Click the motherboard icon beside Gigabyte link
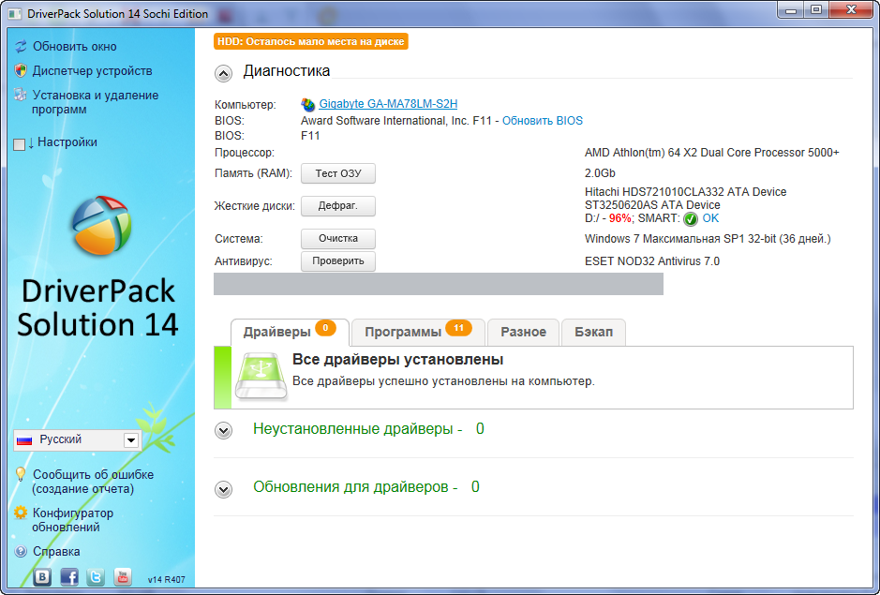The image size is (880, 595). click(x=308, y=104)
